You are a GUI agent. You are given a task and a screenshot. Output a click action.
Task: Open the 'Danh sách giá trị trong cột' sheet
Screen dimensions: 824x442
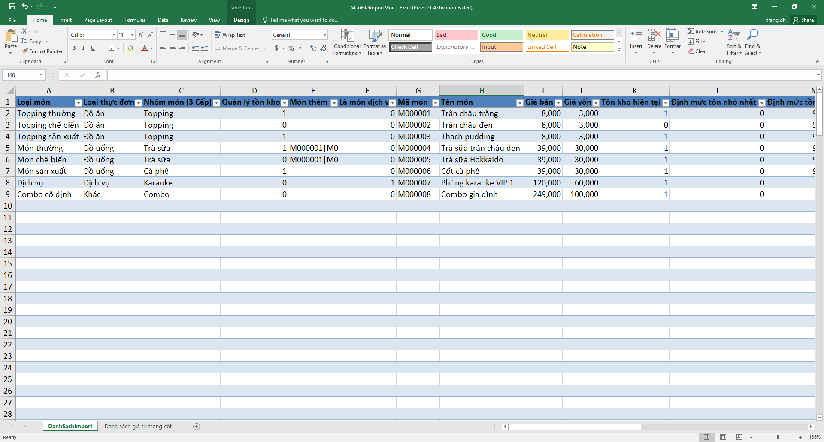point(138,426)
